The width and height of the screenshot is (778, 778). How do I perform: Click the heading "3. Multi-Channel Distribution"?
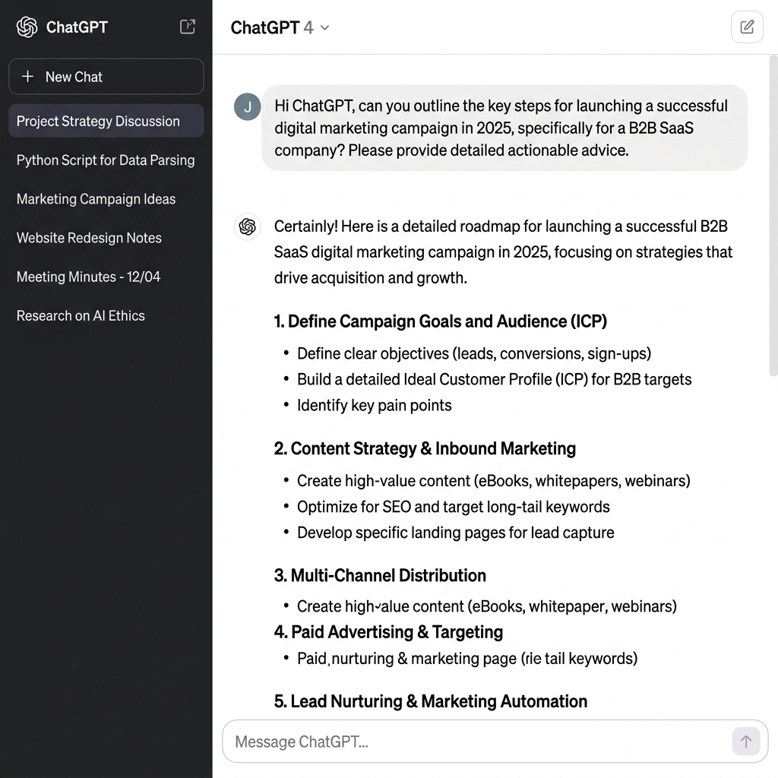[380, 575]
